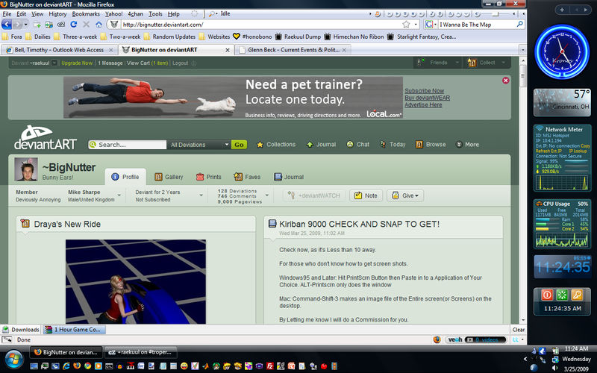Click the Google search magnifier icon
Screen dimensions: 597x373
(519, 25)
